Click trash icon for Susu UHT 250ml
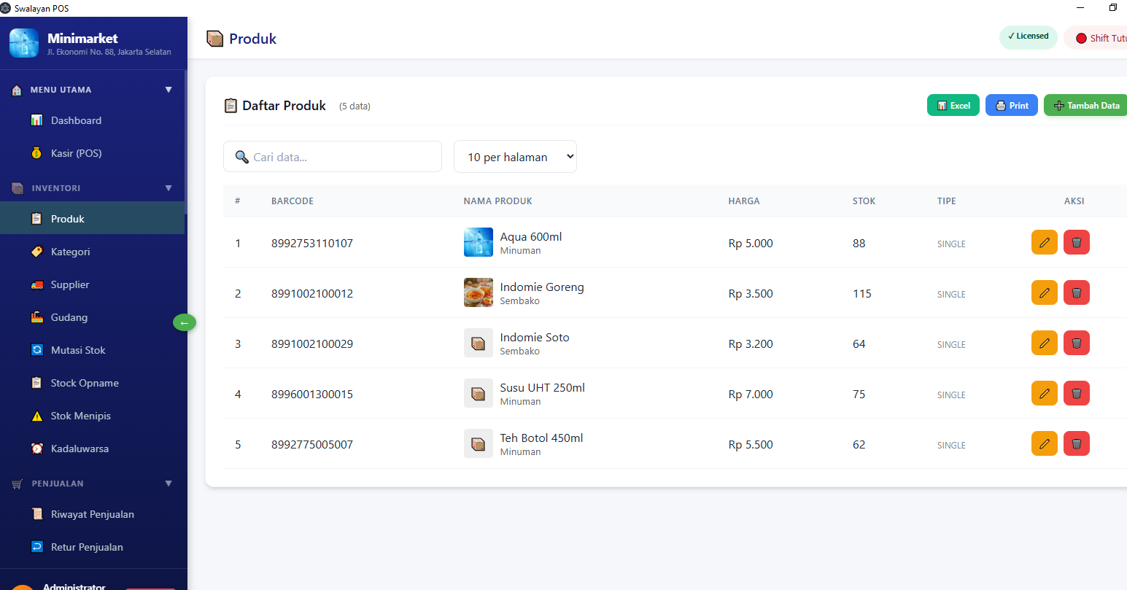 click(x=1076, y=393)
